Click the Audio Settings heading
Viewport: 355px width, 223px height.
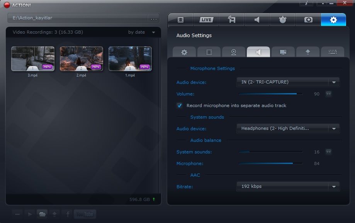point(194,35)
